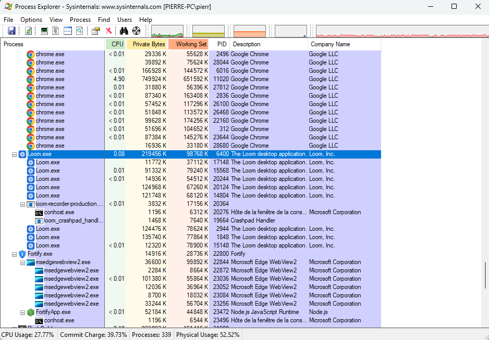
Task: Open the View menu
Action: tap(56, 20)
